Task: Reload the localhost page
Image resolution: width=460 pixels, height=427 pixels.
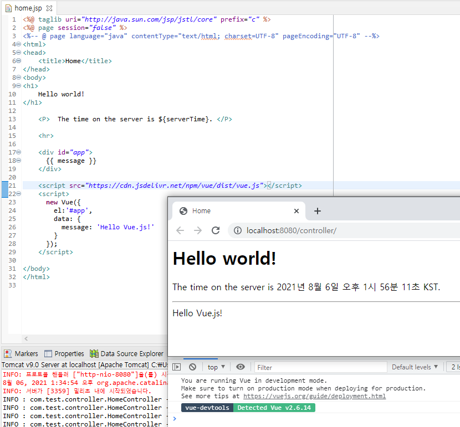Action: coord(216,230)
